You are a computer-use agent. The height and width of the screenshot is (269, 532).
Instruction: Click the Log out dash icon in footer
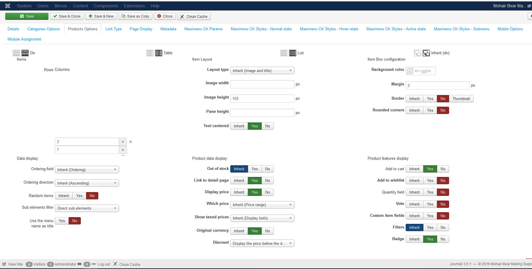[x=94, y=264]
